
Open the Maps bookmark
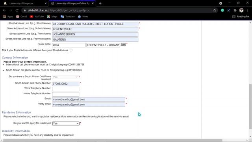pos(52,17)
